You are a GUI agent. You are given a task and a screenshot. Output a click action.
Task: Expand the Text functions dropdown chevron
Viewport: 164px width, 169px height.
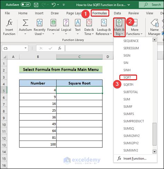pyautogui.click(x=78, y=34)
